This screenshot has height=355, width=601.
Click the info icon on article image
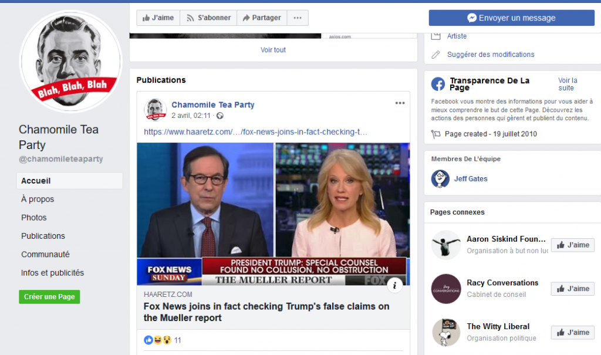tap(394, 285)
